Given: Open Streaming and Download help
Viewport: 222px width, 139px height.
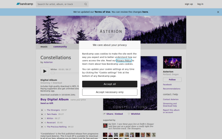Looking at the screenshot, I should [x=170, y=105].
